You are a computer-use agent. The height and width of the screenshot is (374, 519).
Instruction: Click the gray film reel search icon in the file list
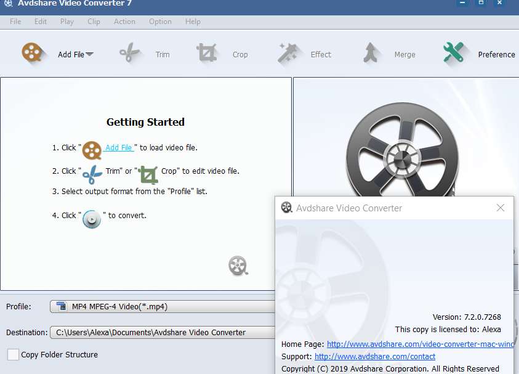[x=238, y=266]
